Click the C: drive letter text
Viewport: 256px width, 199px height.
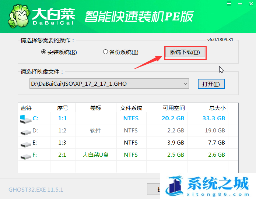[x=36, y=118]
